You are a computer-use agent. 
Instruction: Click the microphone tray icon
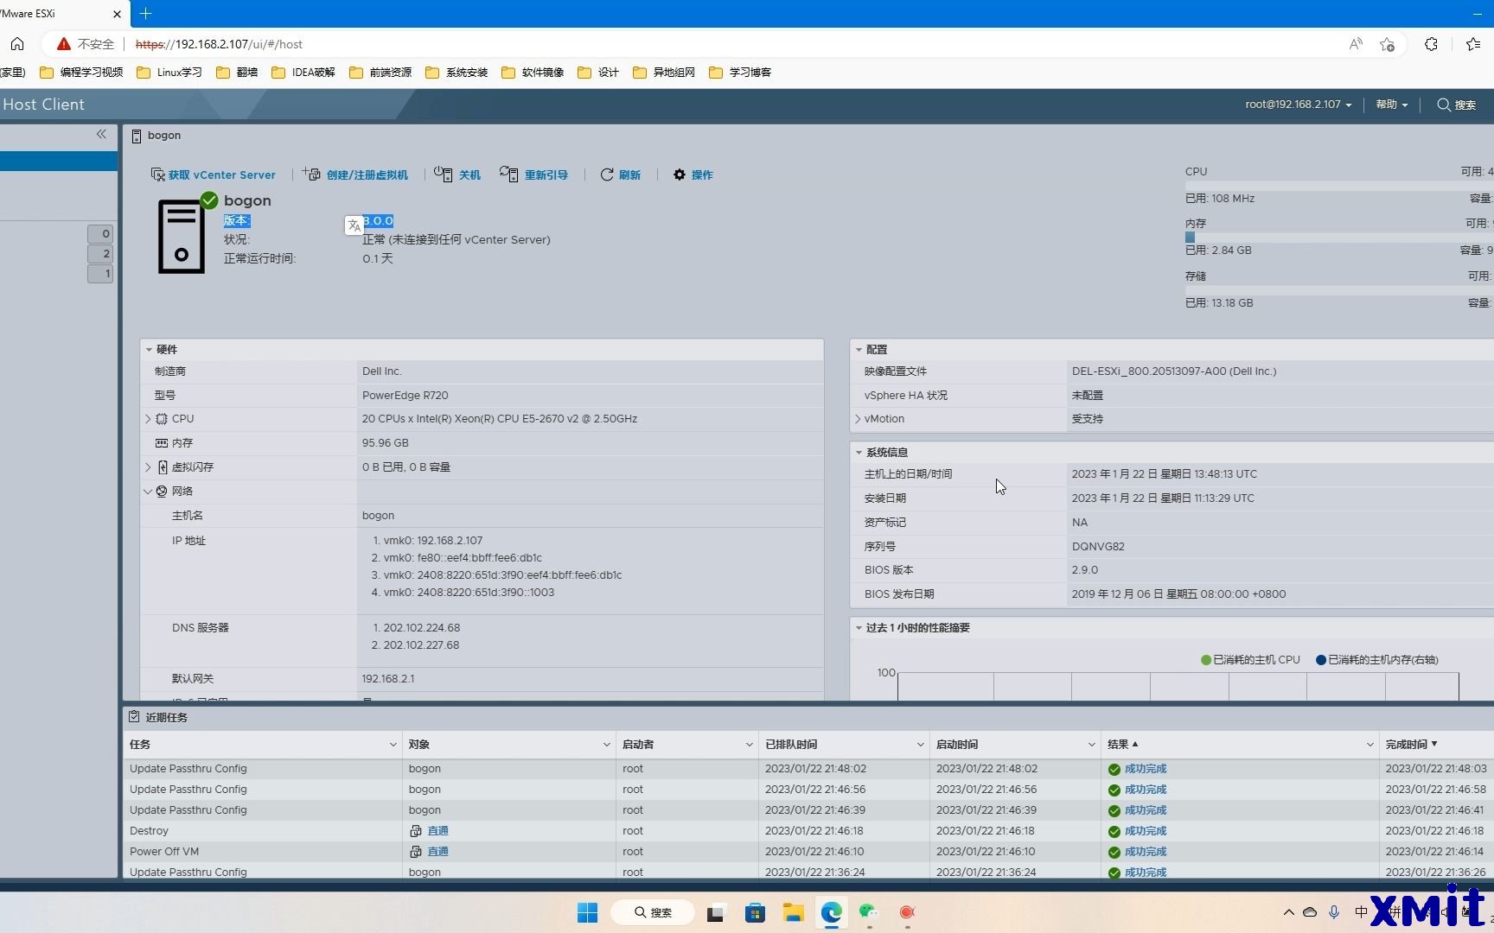pos(1334,913)
